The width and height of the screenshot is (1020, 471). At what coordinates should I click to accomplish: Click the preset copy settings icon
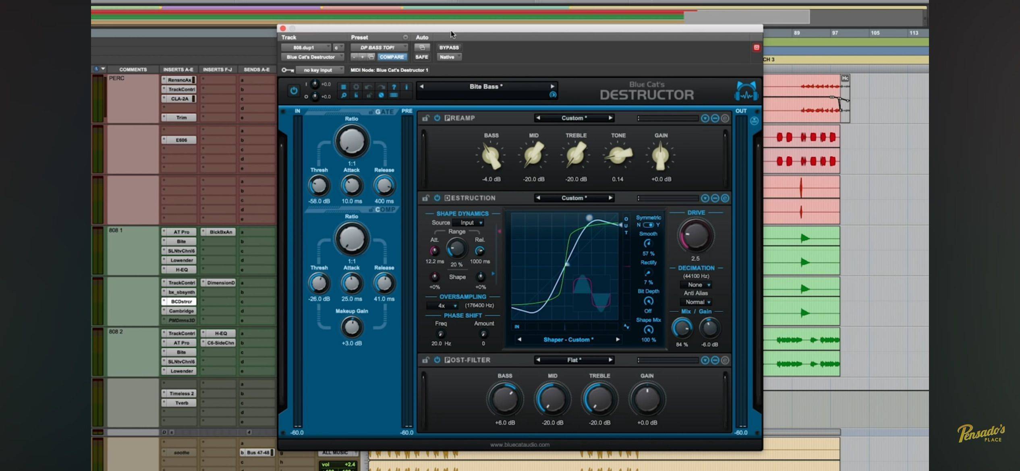[371, 57]
